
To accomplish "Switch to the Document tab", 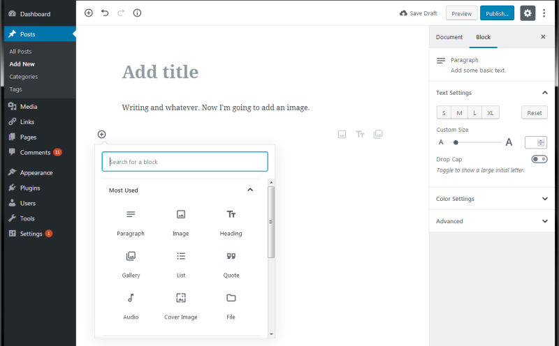I will [x=449, y=37].
